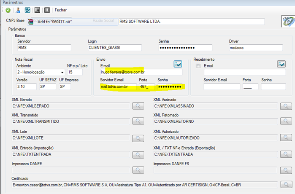Search Impressora DANFE FS printer

[286, 170]
